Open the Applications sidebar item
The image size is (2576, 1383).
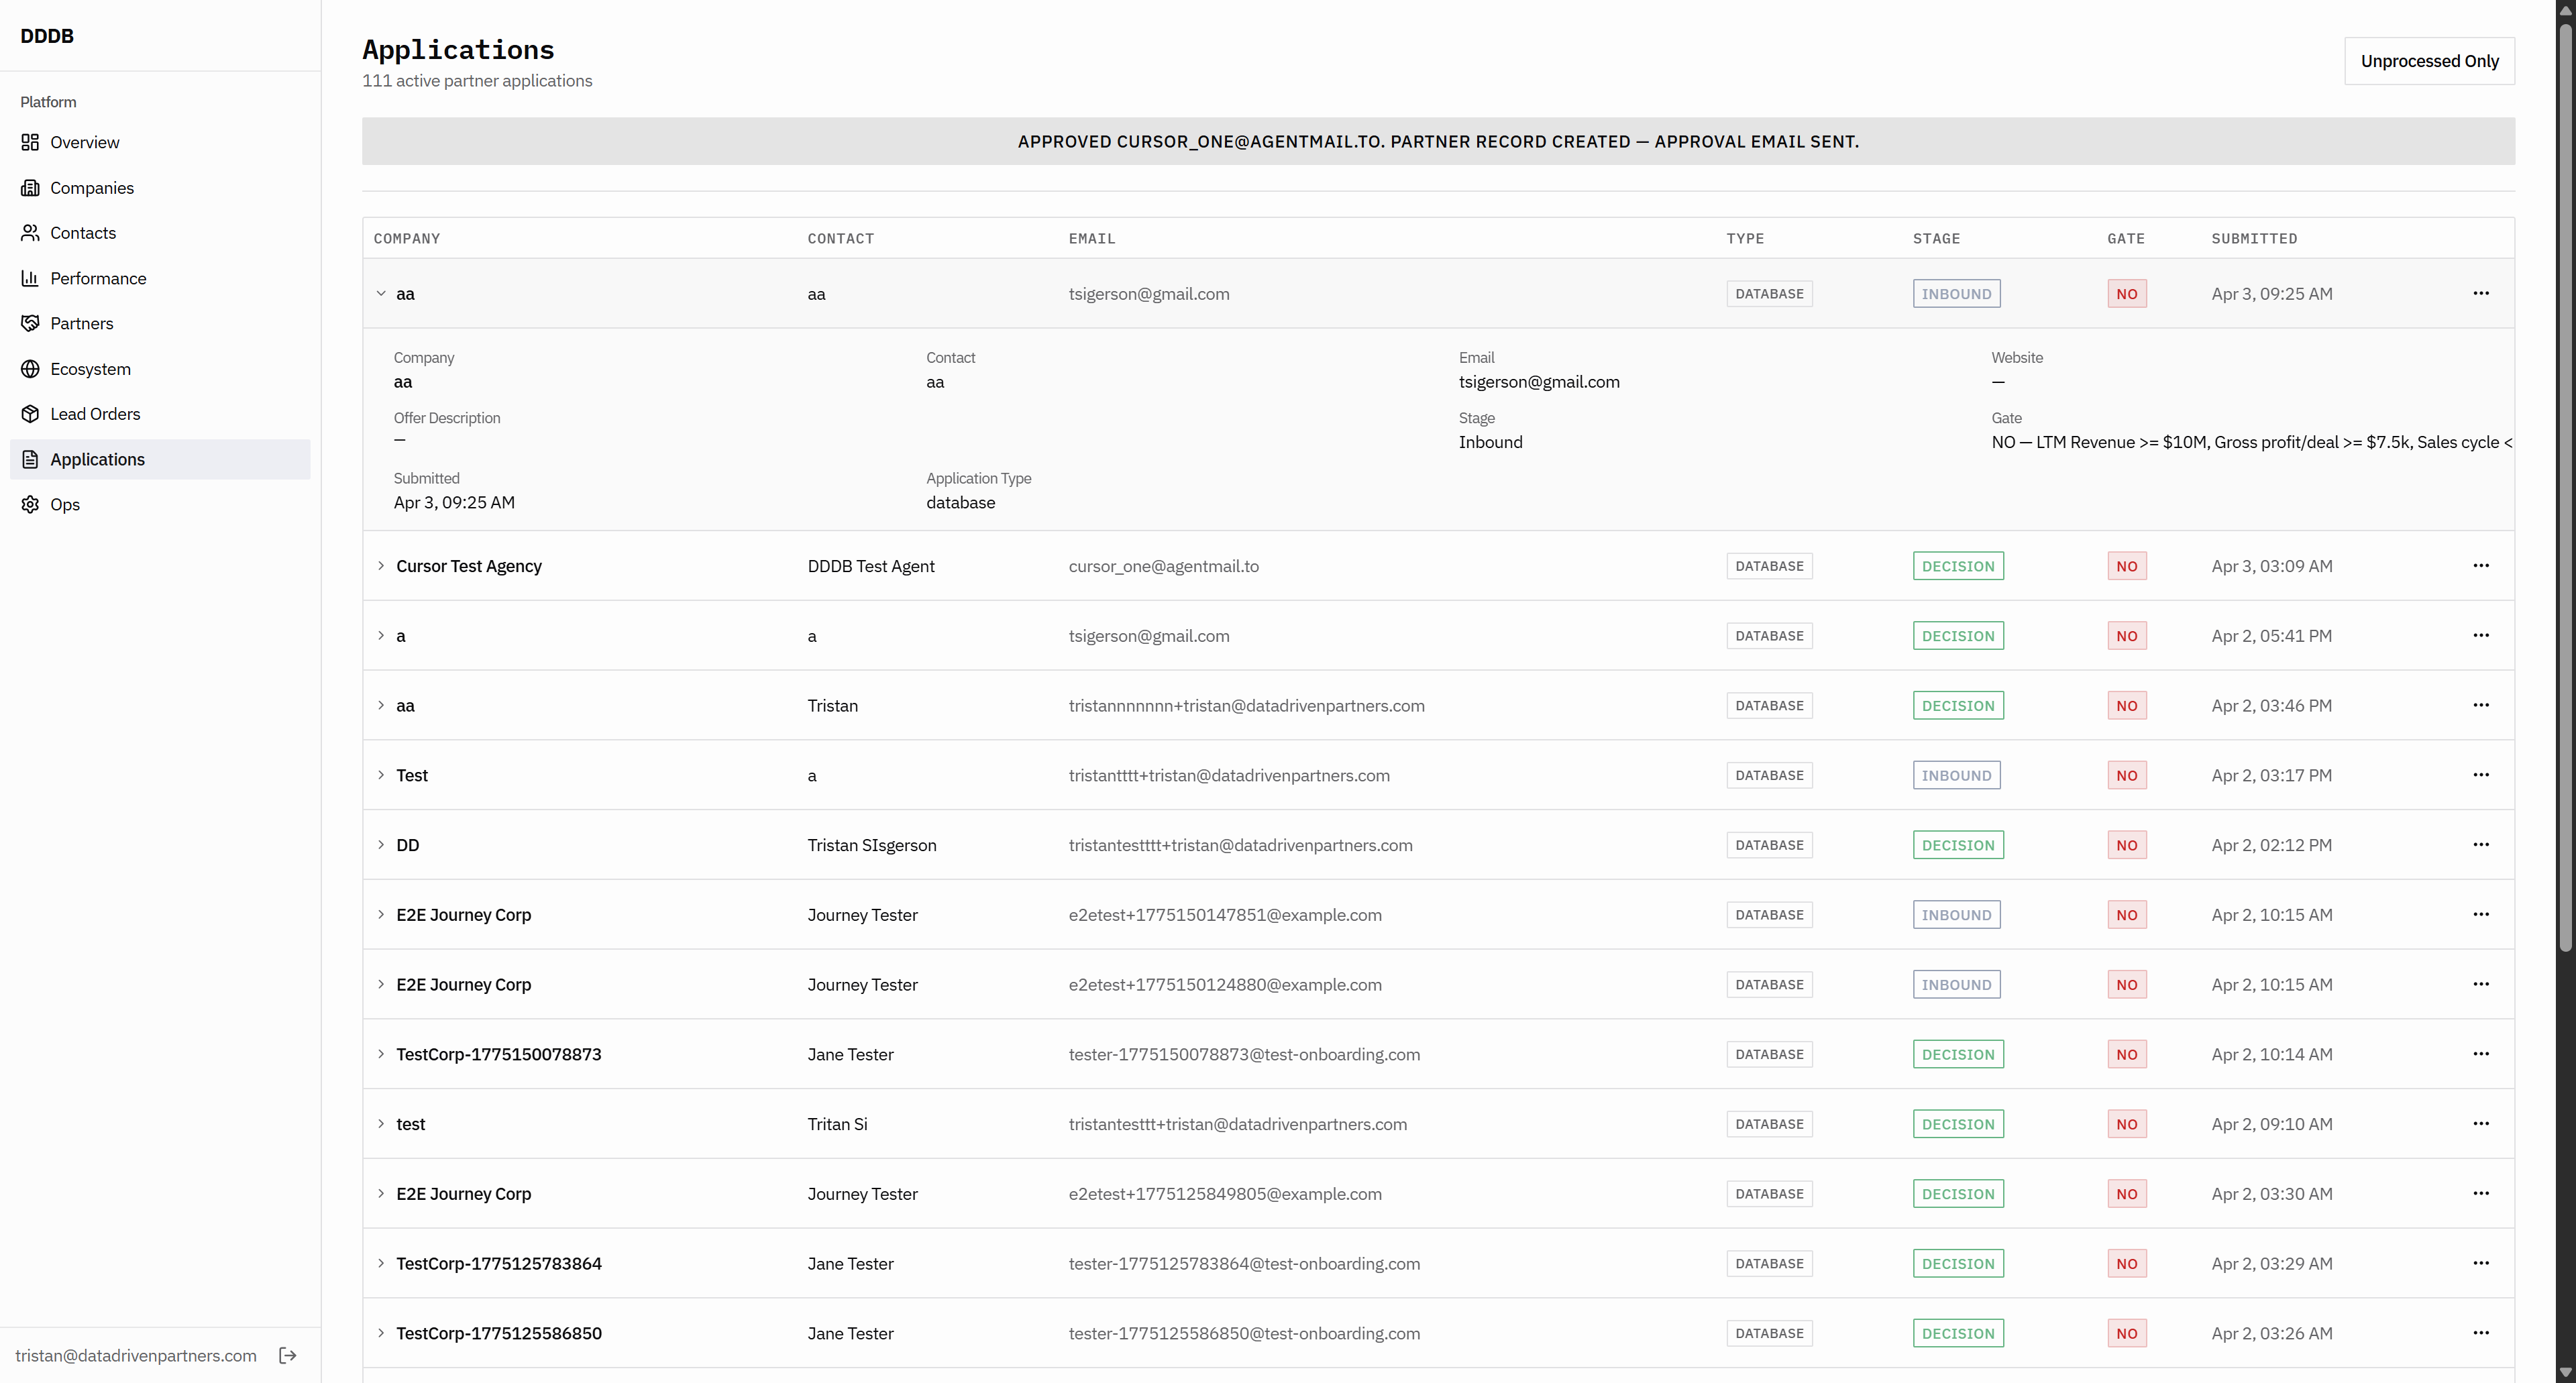pos(97,459)
